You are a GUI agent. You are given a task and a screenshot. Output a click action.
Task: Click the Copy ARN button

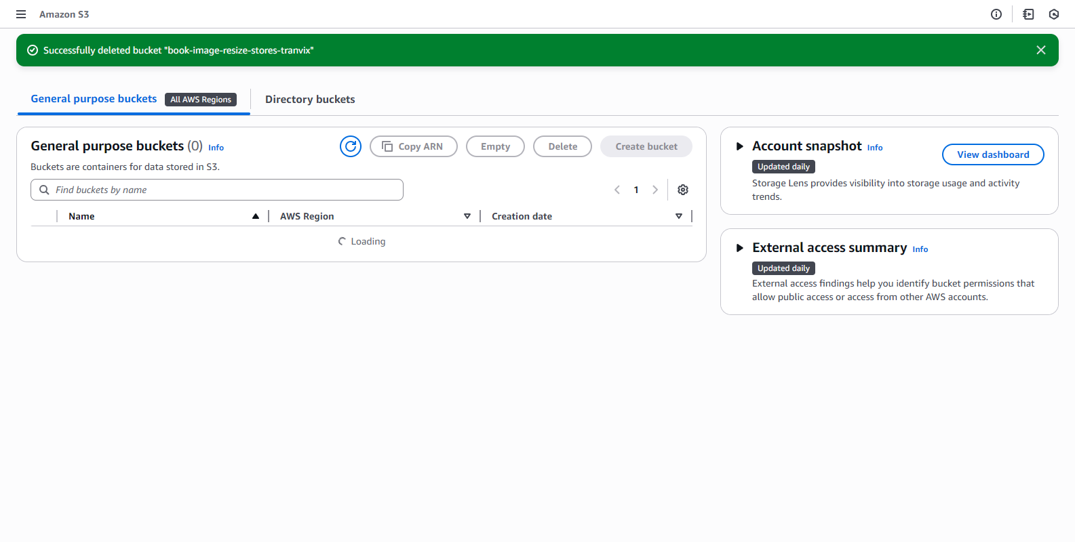tap(414, 146)
